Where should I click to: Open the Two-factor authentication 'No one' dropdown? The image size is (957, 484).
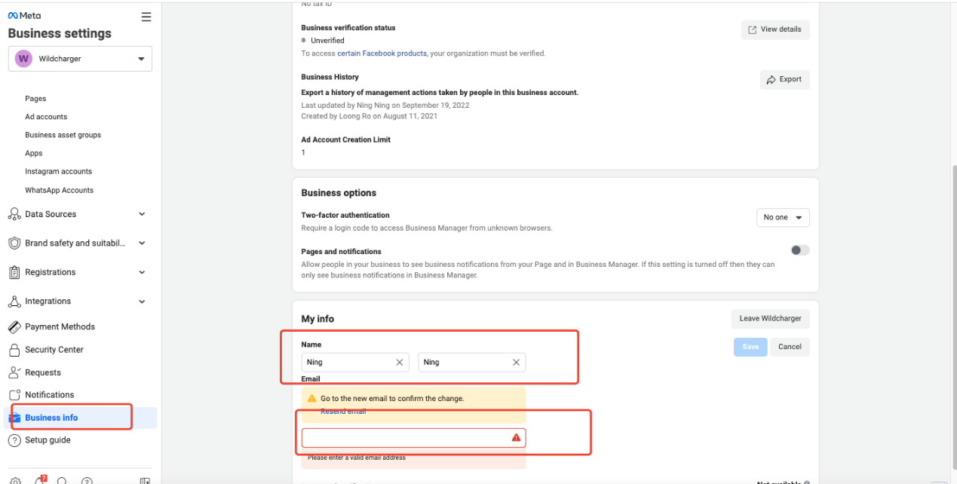pyautogui.click(x=782, y=218)
